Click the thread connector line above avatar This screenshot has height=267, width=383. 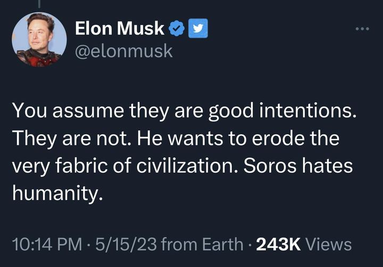pos(39,4)
